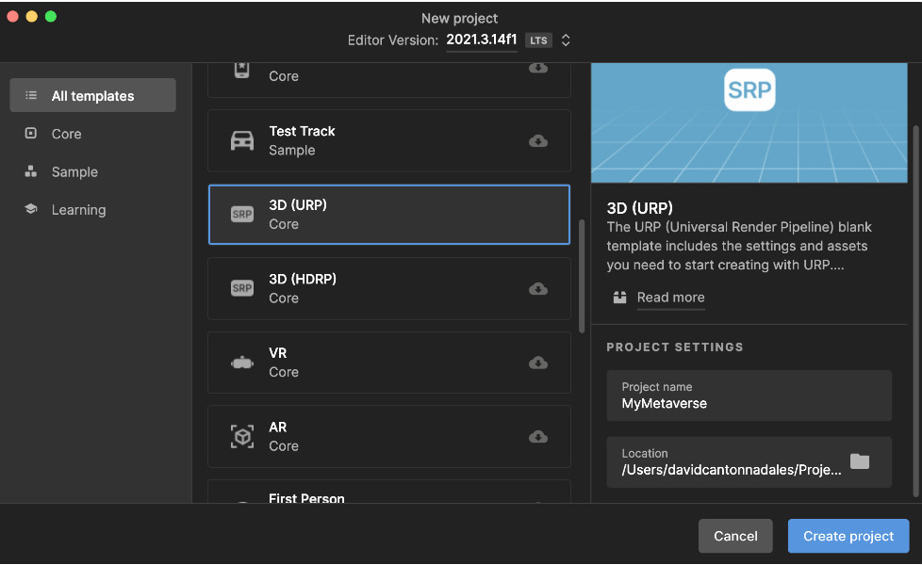
Task: Click the Learning graduation cap icon
Action: pos(31,209)
